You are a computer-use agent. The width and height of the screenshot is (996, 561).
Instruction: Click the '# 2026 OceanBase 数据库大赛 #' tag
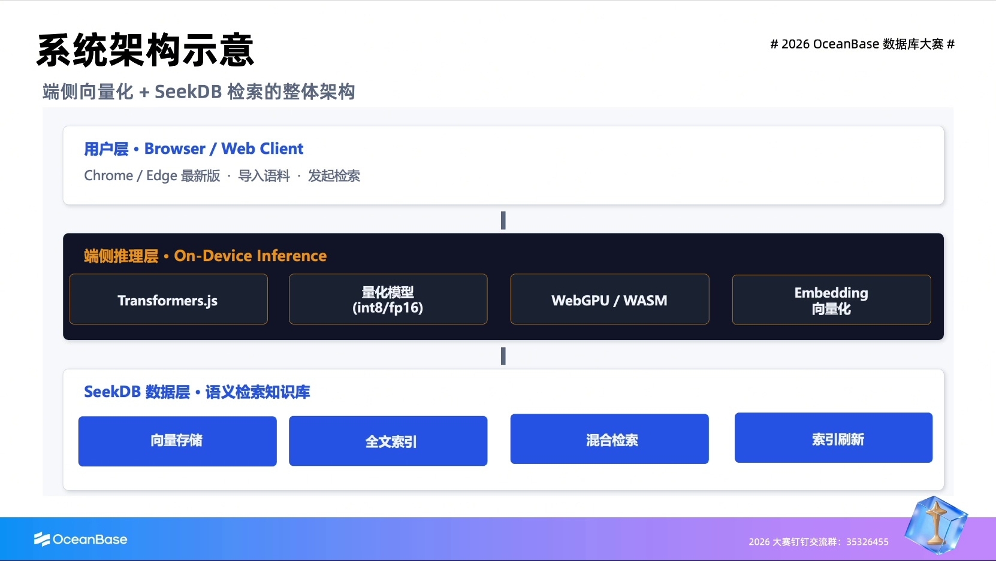coord(862,44)
